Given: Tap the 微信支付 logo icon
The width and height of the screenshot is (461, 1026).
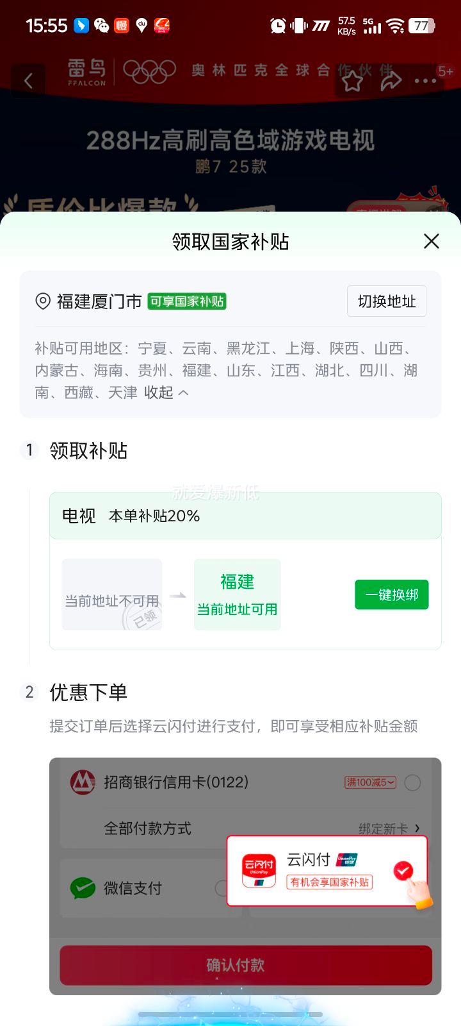Looking at the screenshot, I should [83, 888].
